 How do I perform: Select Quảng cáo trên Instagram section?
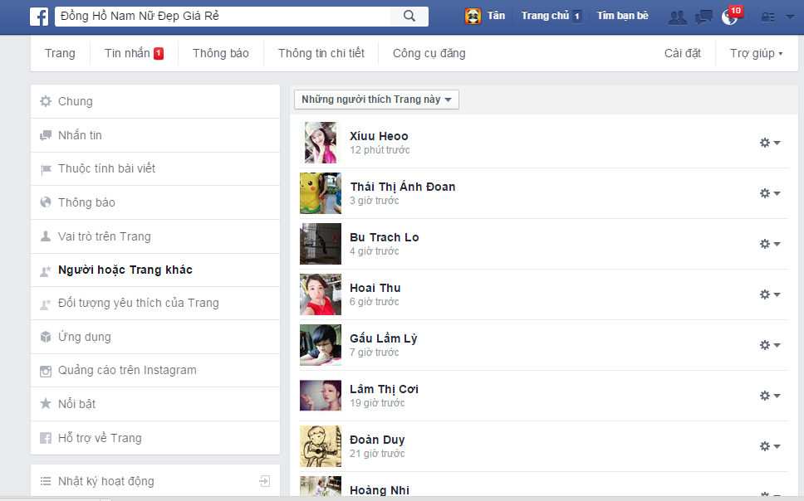tap(155, 371)
